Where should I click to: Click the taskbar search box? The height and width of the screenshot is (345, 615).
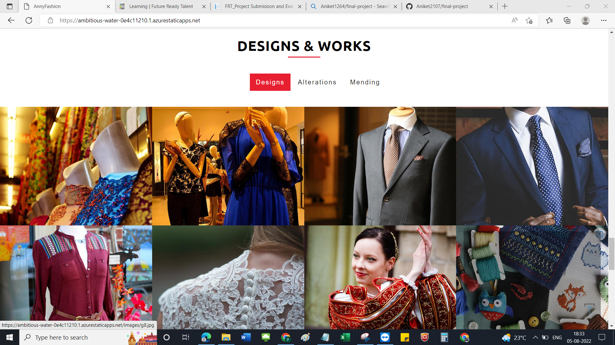[88, 337]
